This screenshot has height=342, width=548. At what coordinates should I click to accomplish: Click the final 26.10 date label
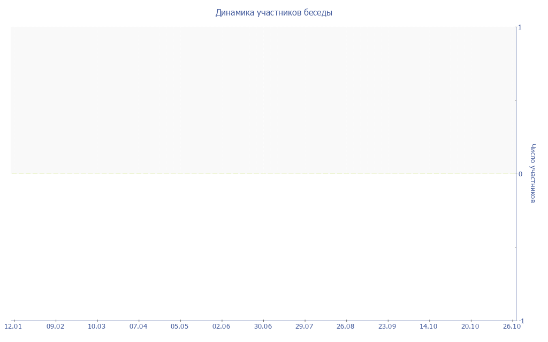click(x=512, y=327)
